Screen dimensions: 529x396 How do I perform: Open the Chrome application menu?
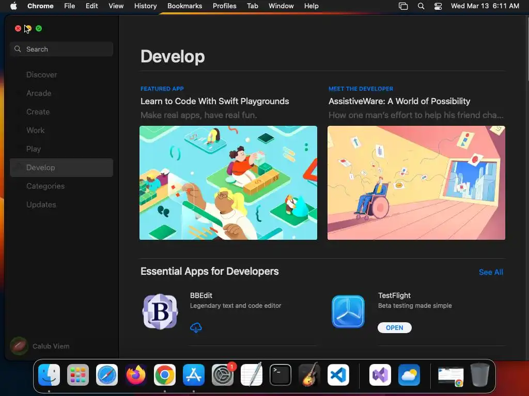click(40, 6)
